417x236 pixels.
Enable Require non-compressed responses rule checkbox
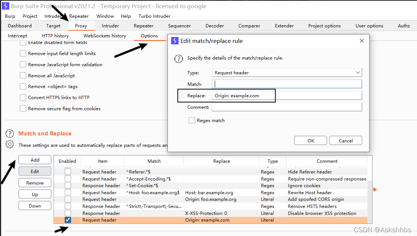click(x=68, y=179)
